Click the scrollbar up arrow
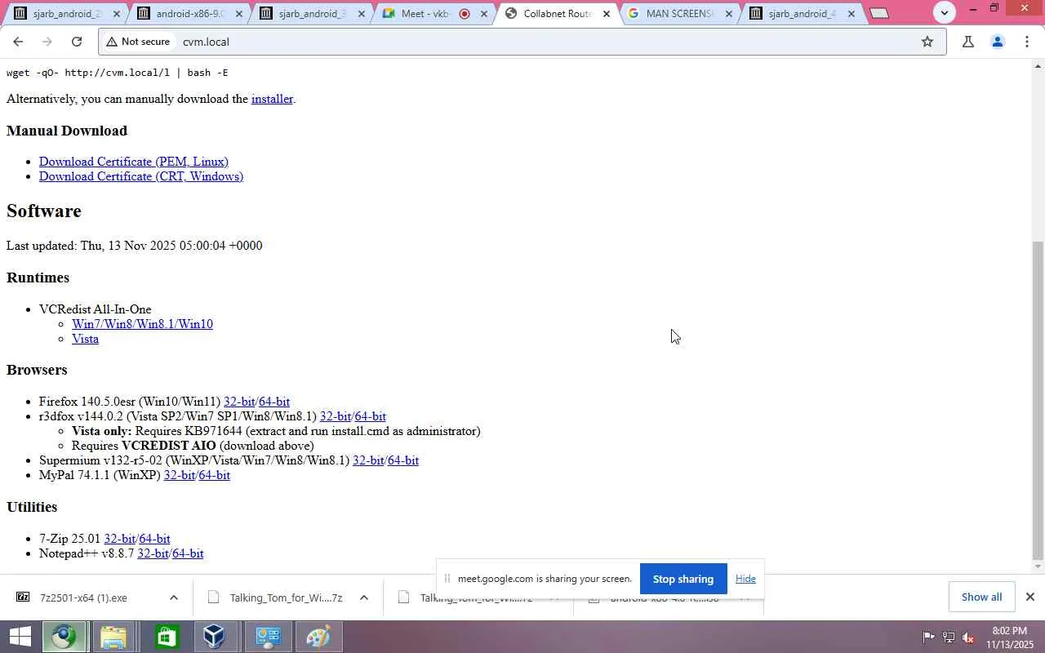This screenshot has width=1045, height=653. (x=1038, y=66)
